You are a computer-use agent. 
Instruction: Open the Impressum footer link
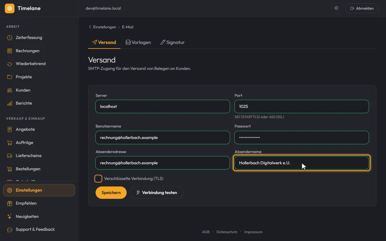(253, 232)
